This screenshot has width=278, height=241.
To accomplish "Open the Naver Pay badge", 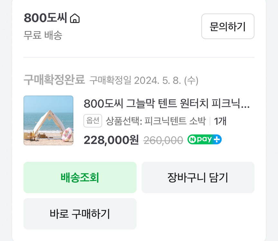I will click(x=204, y=139).
